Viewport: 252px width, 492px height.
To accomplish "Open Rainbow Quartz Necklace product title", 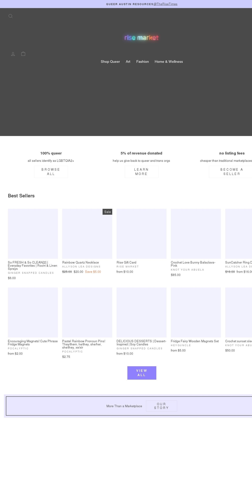I will coord(81,262).
